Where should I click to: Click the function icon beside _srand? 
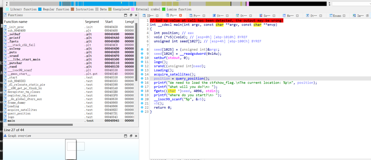[x=5, y=56]
